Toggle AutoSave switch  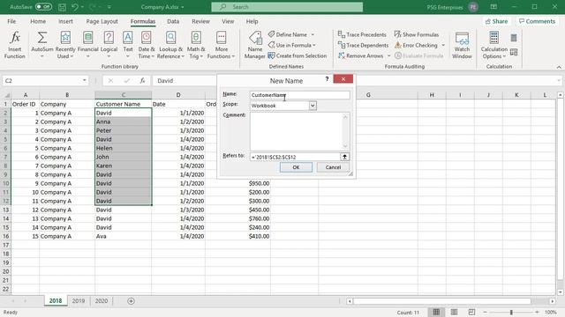[x=43, y=7]
